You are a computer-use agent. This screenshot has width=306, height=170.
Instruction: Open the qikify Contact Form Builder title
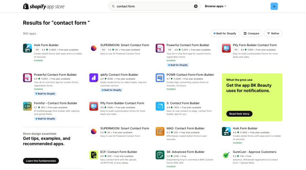point(119,75)
